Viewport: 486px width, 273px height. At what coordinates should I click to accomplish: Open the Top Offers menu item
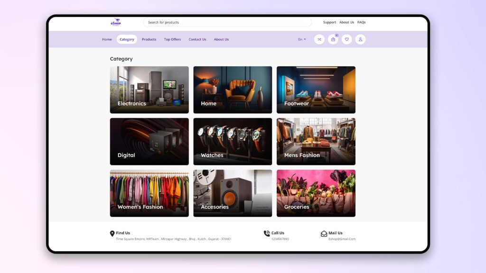[x=172, y=39]
